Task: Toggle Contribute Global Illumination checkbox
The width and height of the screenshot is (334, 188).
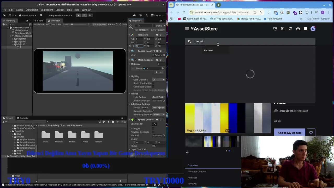Action: tap(153, 87)
